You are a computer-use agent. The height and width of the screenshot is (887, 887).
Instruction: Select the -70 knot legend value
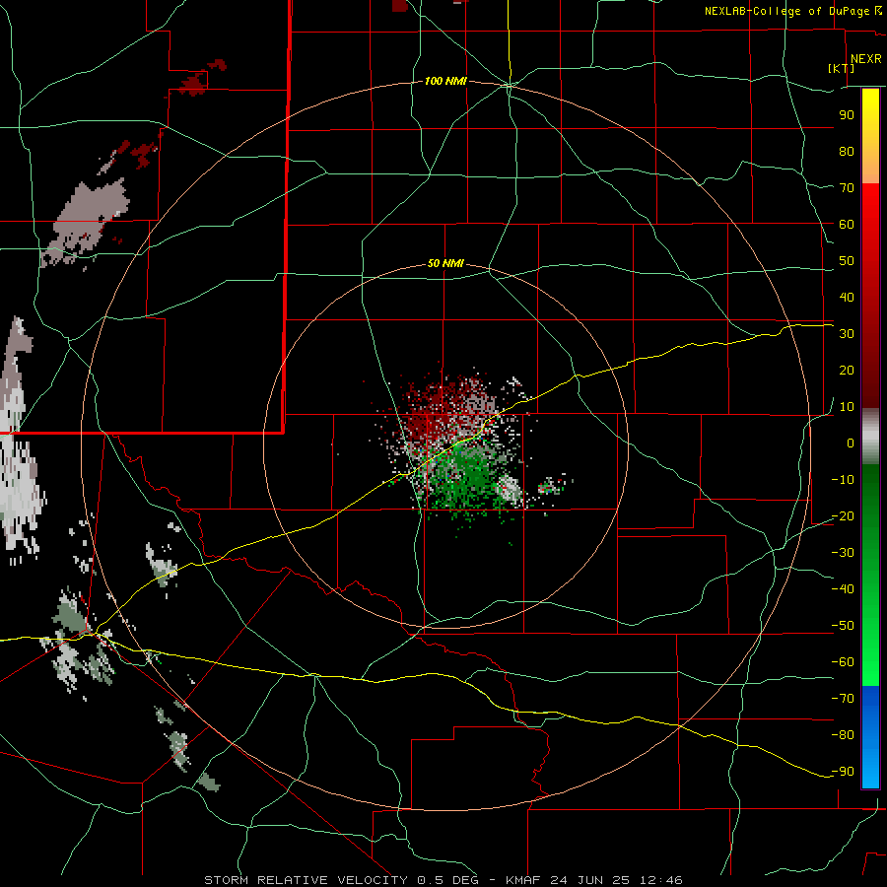point(843,698)
